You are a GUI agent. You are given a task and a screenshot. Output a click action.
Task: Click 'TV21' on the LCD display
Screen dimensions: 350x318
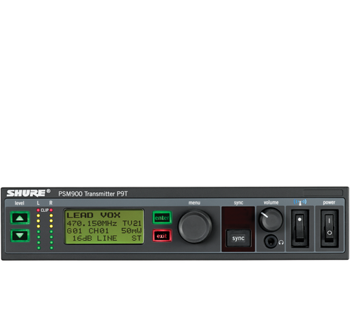132,223
